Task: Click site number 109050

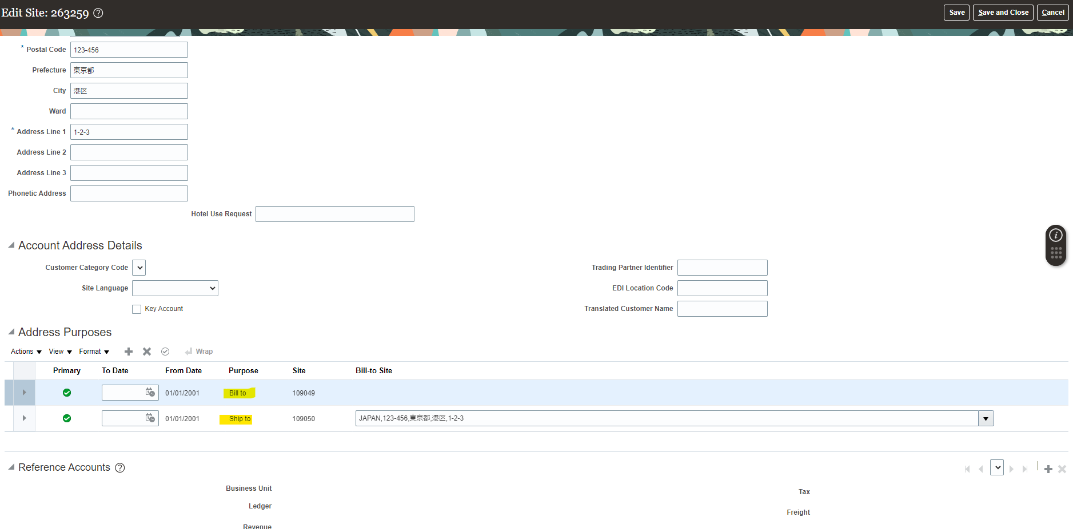Action: click(304, 419)
